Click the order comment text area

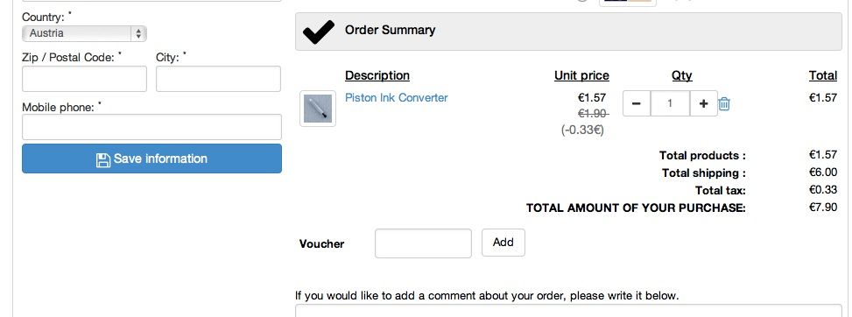tap(568, 311)
